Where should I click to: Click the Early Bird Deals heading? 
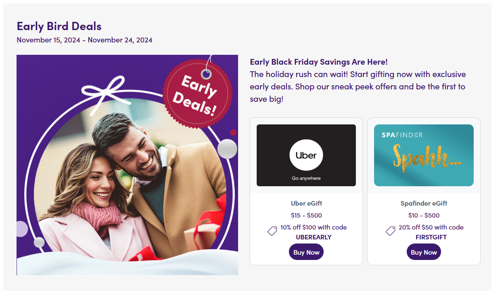59,26
